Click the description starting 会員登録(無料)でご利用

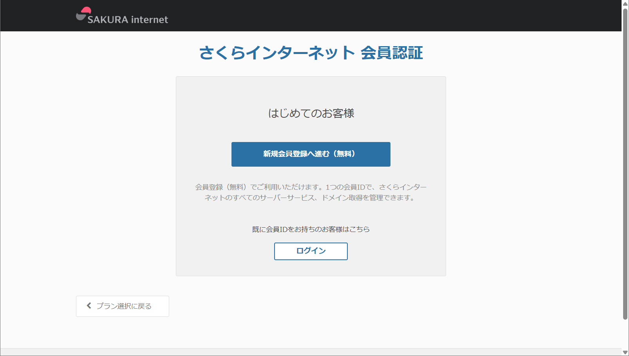point(311,192)
